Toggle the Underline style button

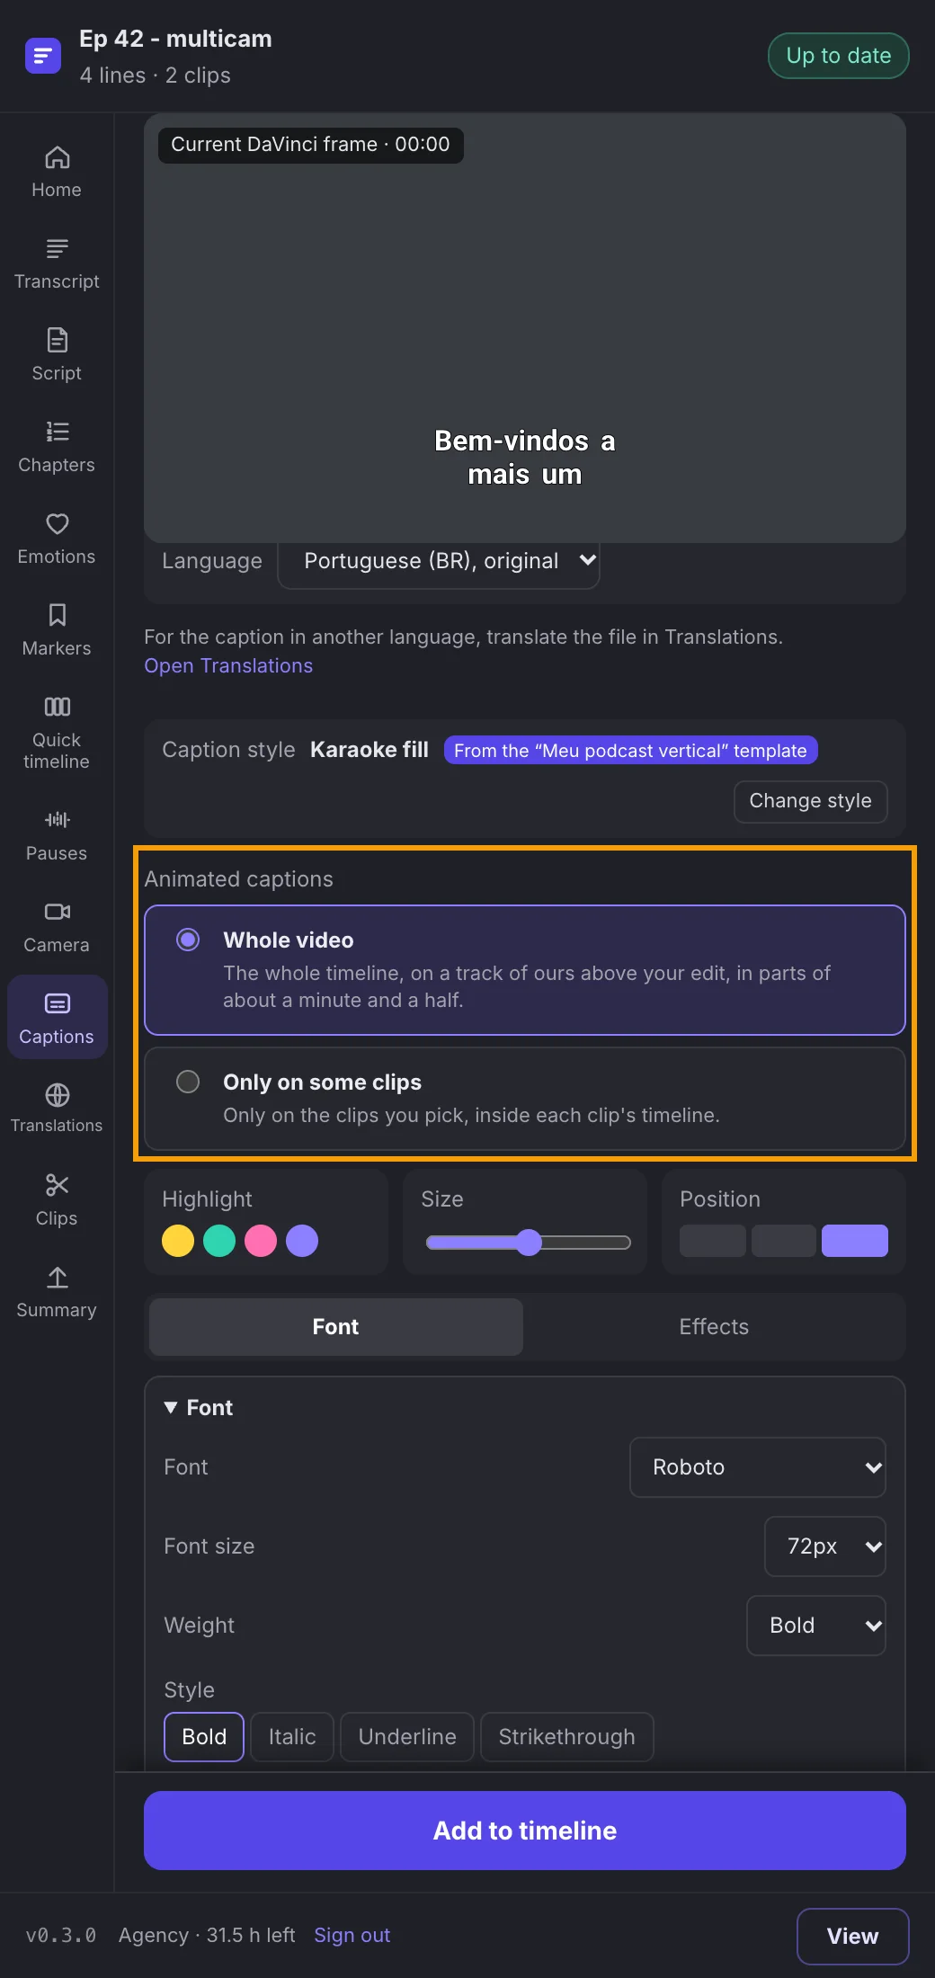[407, 1737]
